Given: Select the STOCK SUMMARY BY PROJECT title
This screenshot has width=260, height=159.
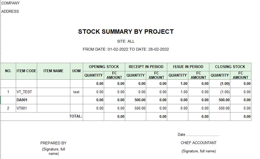Looking at the screenshot, I should tap(126, 32).
